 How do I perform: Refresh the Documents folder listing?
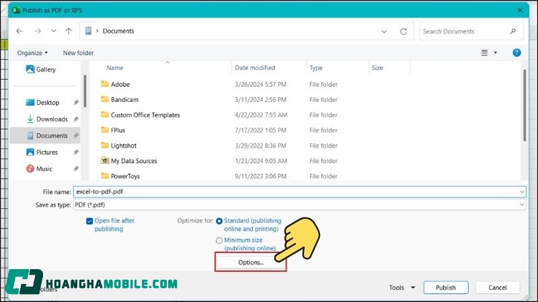(x=403, y=32)
